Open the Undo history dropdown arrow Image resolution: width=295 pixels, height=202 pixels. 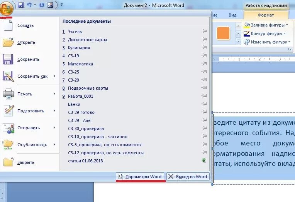click(x=35, y=5)
